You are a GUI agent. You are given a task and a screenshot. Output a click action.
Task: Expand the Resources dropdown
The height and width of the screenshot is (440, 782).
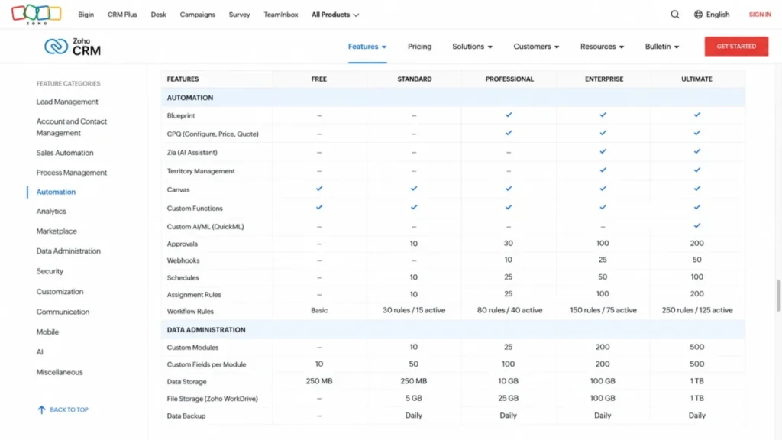tap(602, 47)
